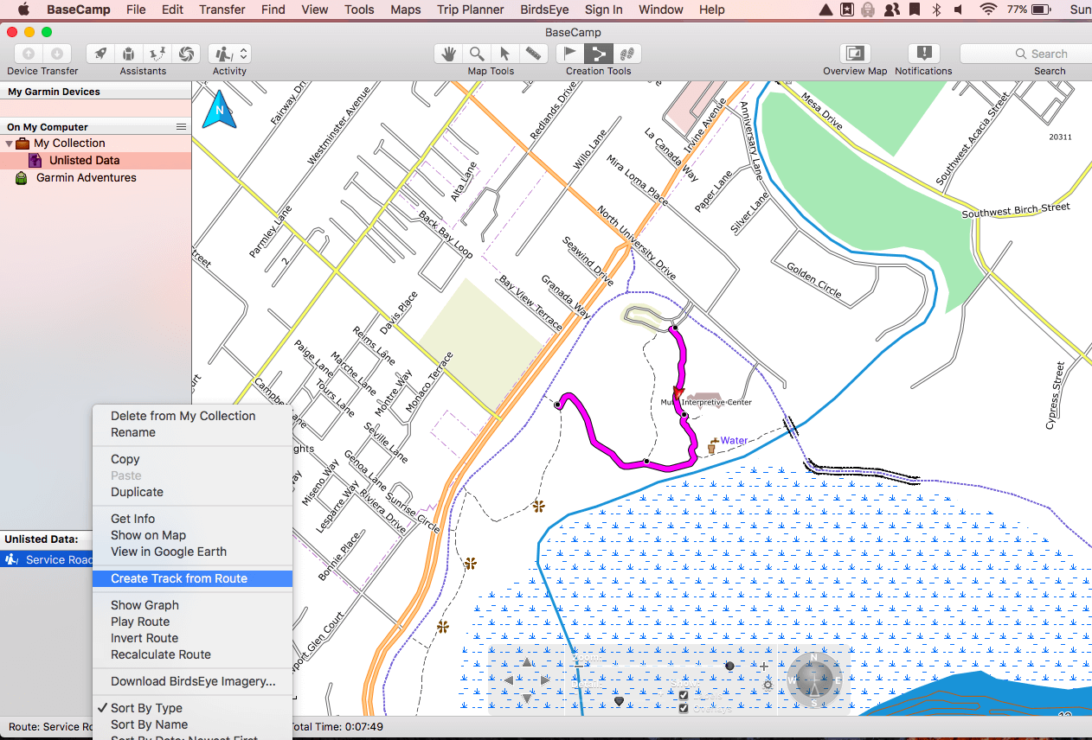This screenshot has height=740, width=1092.
Task: Collapse the My Collection tree item
Action: click(x=9, y=143)
